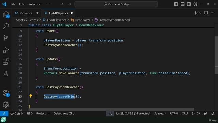218x123 pixels.
Task: Click MoveTowards on line 18
Action: 69,73
